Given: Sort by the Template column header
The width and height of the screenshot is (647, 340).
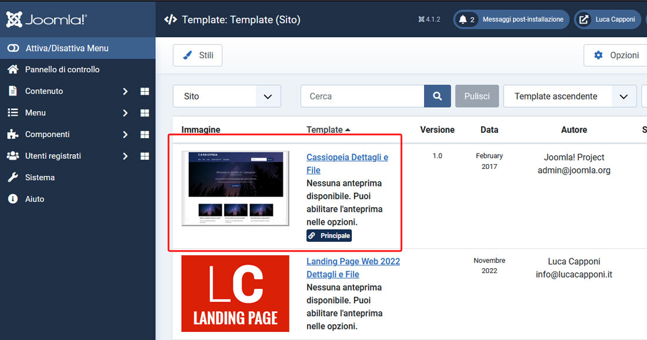Looking at the screenshot, I should 328,129.
